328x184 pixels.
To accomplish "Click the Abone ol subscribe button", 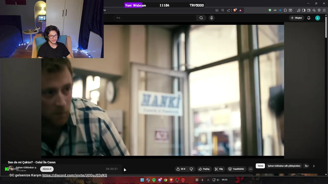I will tap(47, 169).
